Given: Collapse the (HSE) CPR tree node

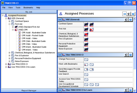Looking at the screenshot, I should (13, 30).
